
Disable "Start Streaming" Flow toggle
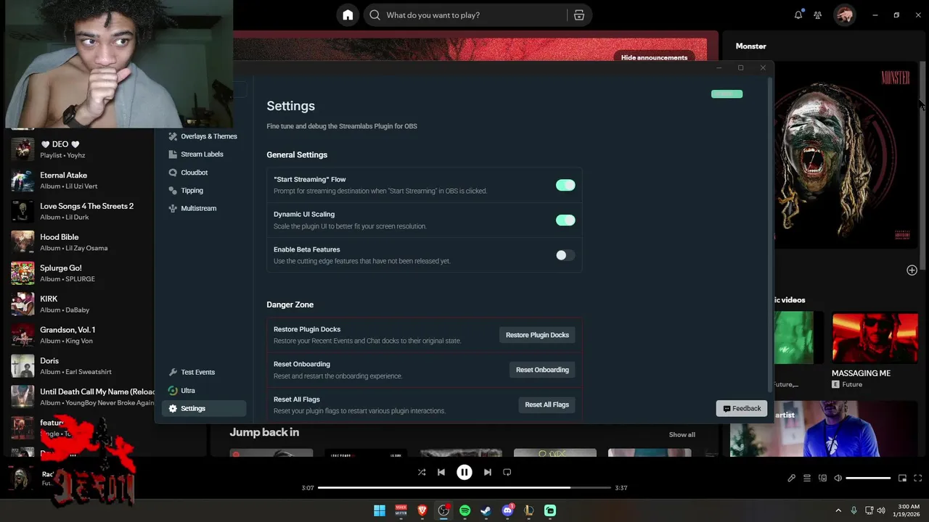[565, 185]
